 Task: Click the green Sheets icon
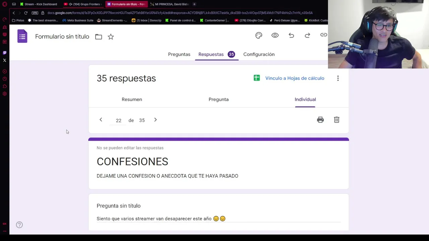point(257,78)
